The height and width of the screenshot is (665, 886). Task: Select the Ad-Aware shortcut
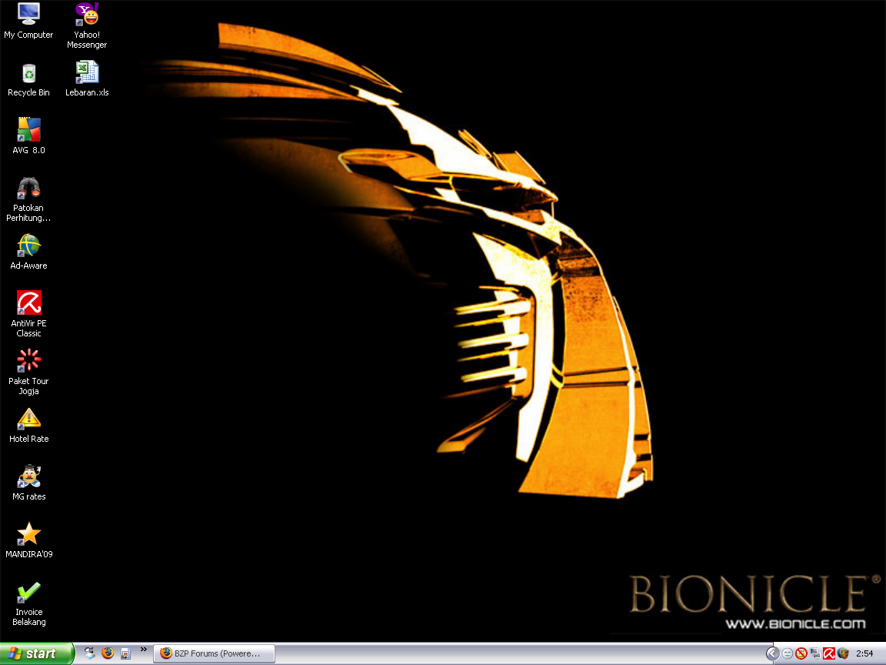(x=28, y=252)
